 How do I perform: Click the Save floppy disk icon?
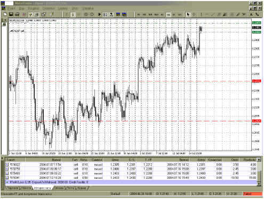pos(11,14)
